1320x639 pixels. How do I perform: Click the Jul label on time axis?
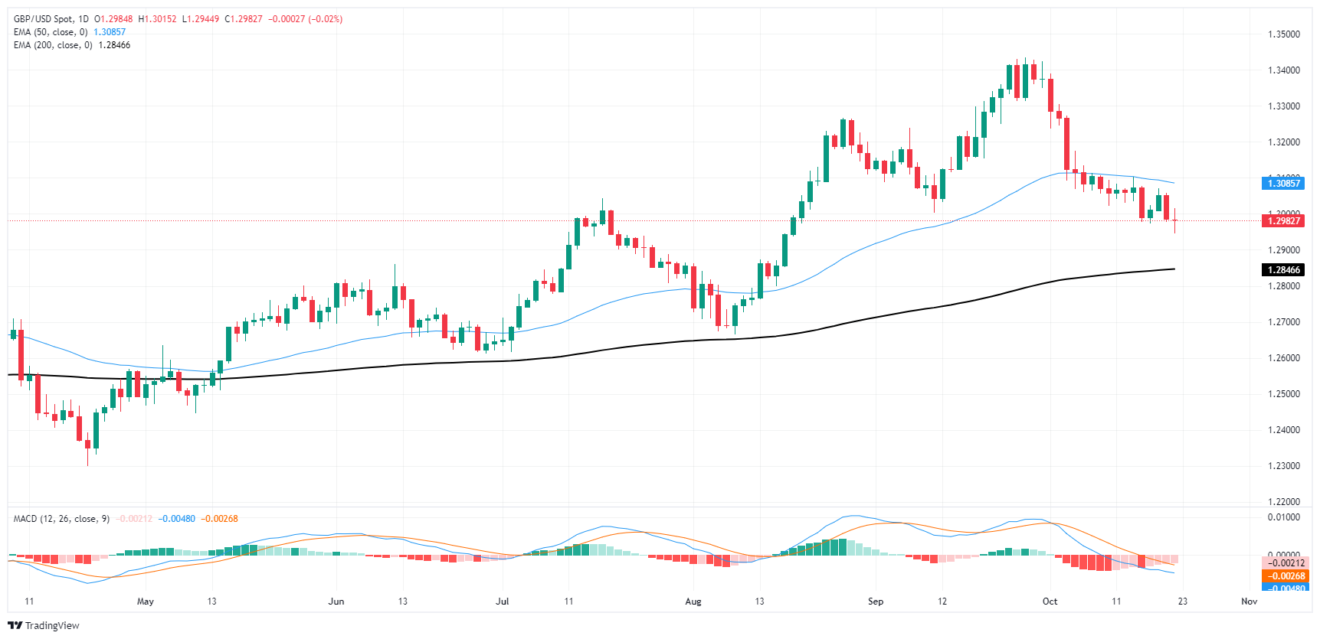(502, 602)
